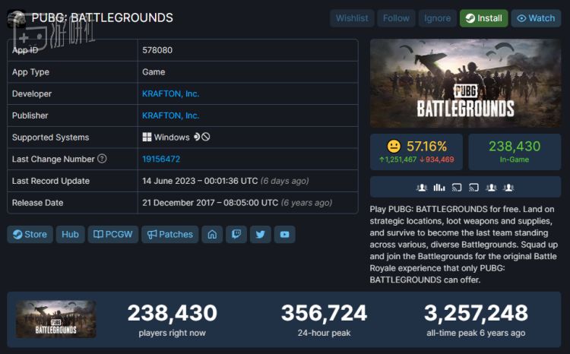The width and height of the screenshot is (570, 354).
Task: Click the leftmost multi-player category icon
Action: [422, 188]
